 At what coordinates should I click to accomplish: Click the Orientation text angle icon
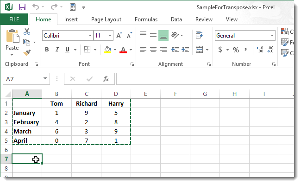coord(175,35)
